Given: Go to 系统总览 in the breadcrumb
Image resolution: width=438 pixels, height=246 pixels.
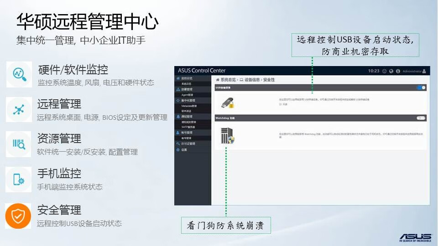Looking at the screenshot, I should [228, 80].
